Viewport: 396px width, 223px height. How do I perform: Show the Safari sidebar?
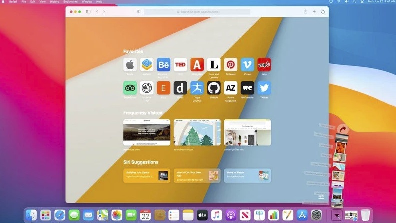(x=88, y=12)
